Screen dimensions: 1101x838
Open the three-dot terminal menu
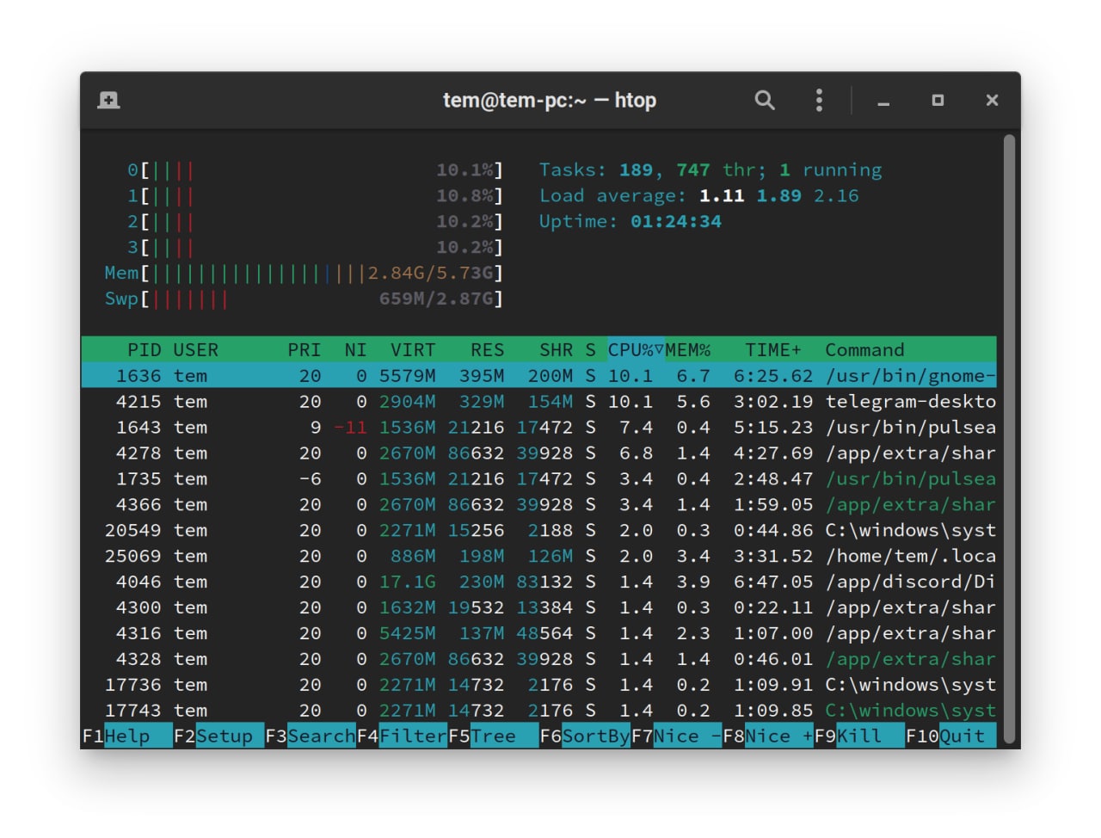(819, 100)
